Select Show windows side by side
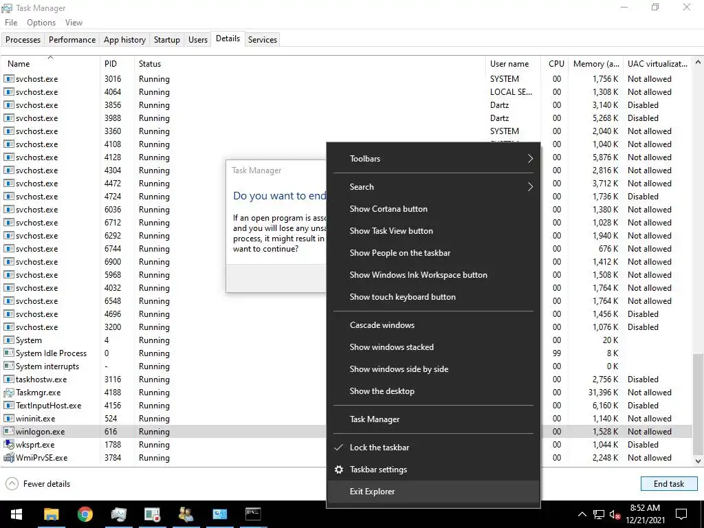Screen dimensions: 704x528 coord(434,369)
